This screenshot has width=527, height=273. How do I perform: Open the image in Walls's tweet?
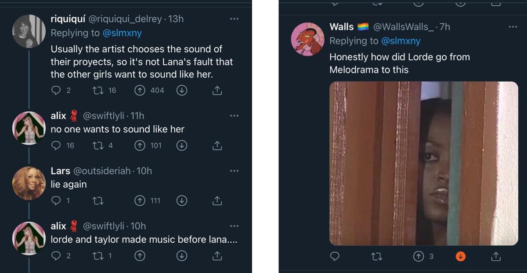click(424, 163)
